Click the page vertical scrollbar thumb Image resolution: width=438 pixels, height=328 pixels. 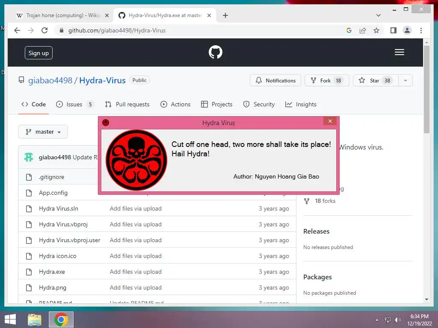(426, 89)
